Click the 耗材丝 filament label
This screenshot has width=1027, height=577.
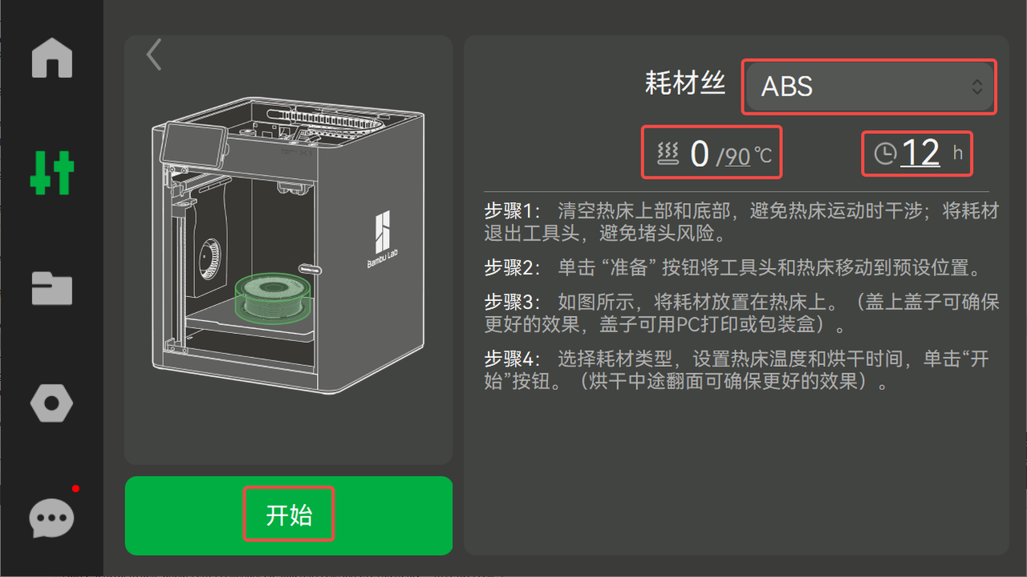tap(685, 83)
